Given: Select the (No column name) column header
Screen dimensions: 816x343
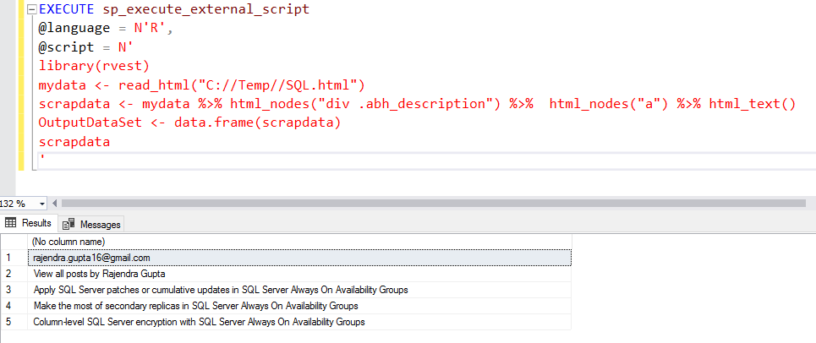Looking at the screenshot, I should point(299,242).
